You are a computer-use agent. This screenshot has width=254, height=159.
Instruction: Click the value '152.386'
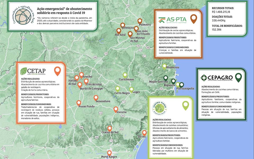216,30
